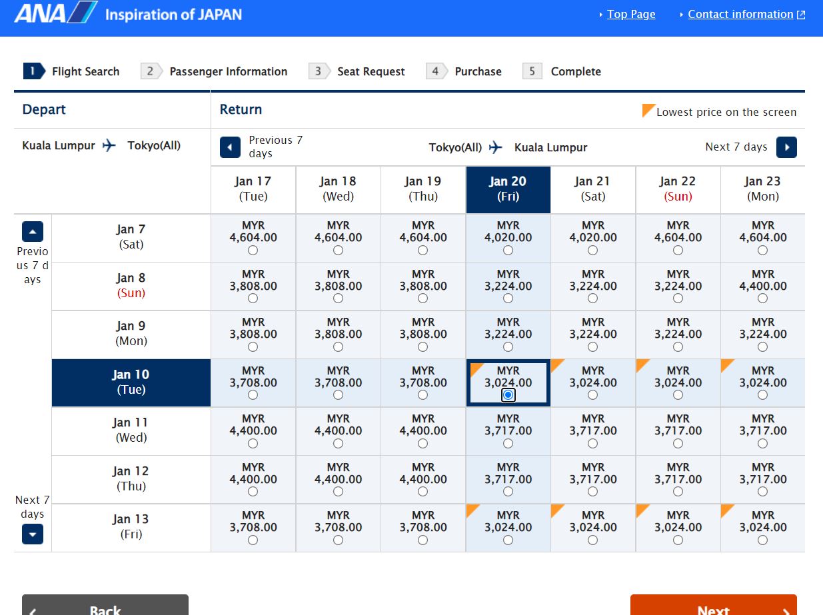Choose Jan 9 depart, Jan 19 return fare
823x615 pixels.
[x=423, y=347]
